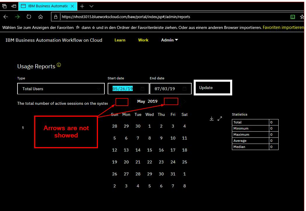306x211 pixels.
Task: Click the IBM Business Automation Workflow title
Action: coord(54,40)
